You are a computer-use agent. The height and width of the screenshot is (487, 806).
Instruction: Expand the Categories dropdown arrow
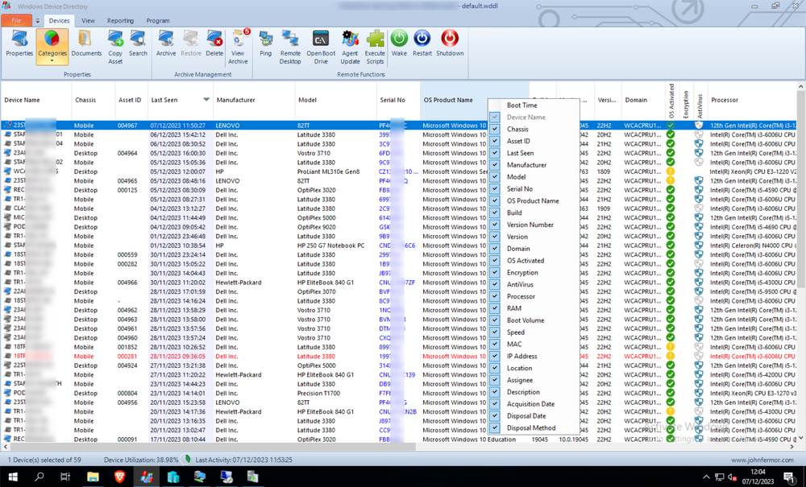click(x=52, y=61)
